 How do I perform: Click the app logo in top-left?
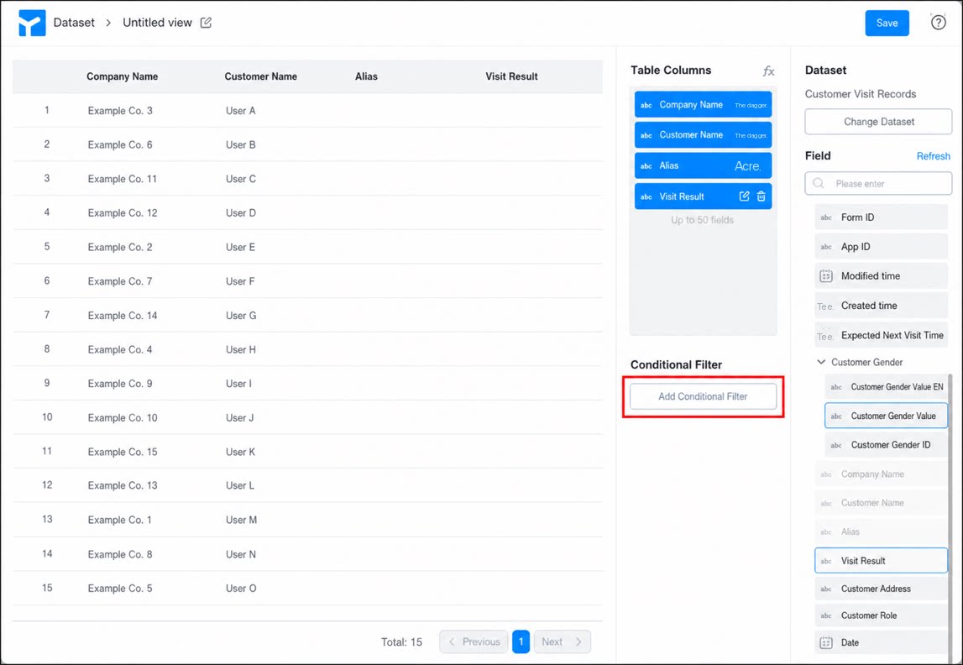tap(32, 23)
